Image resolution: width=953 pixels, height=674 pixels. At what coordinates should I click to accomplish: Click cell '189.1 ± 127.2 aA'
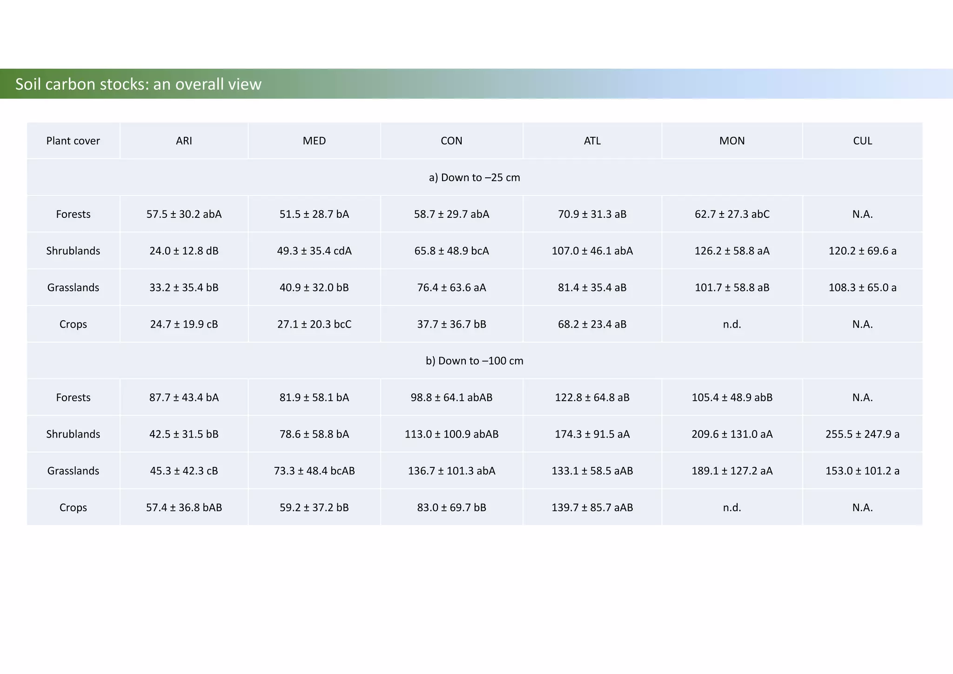[732, 471]
